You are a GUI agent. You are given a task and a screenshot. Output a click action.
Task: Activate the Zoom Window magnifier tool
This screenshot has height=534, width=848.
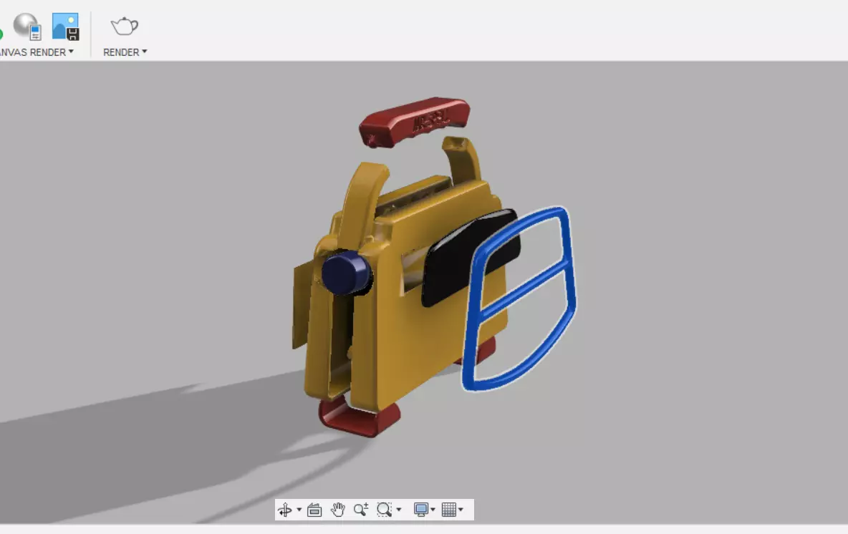tap(384, 510)
